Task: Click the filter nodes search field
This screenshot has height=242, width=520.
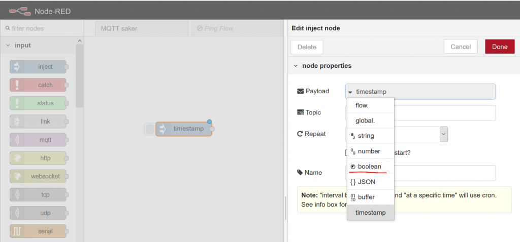Action: tap(42, 28)
